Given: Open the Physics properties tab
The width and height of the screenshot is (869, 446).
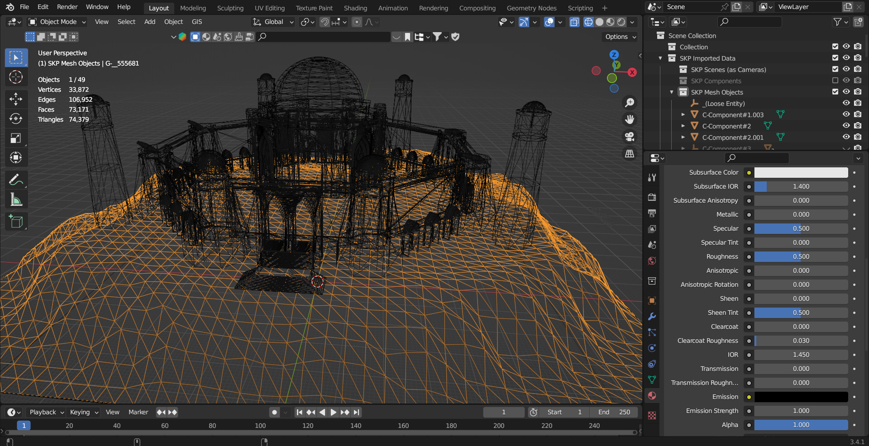Looking at the screenshot, I should click(652, 348).
